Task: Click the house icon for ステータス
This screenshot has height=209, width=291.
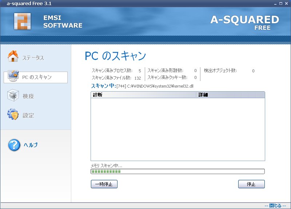Action: pos(13,56)
